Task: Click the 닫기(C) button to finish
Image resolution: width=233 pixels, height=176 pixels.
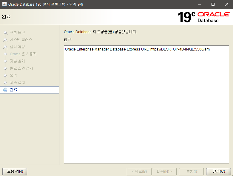Action: point(218,172)
